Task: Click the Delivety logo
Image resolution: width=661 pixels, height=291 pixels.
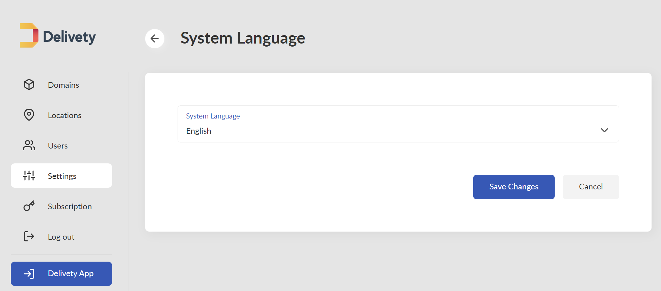Action: [x=58, y=36]
